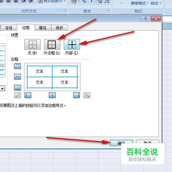Toggle the left border button
Screen dimensions: 172x172
coord(28,95)
